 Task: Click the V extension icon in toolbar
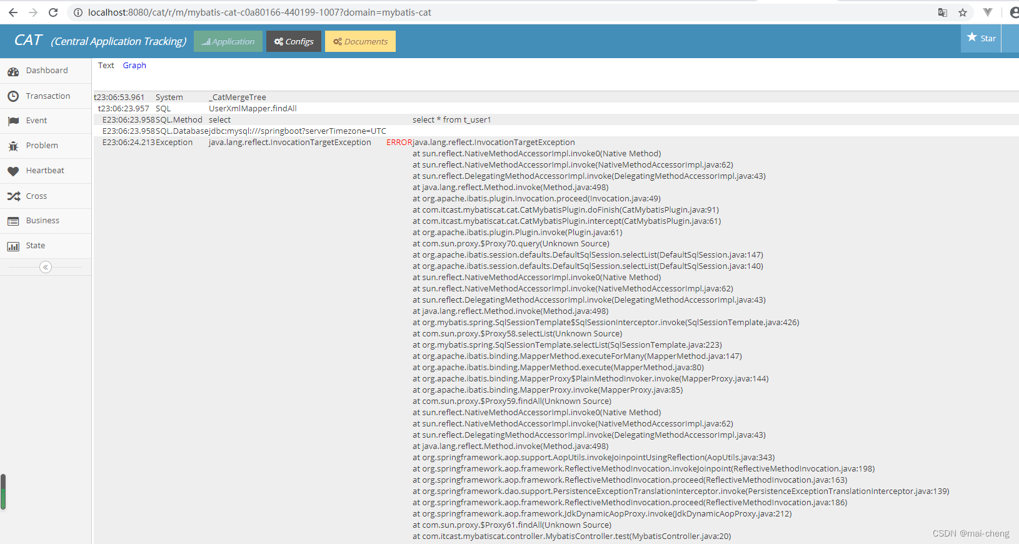988,12
